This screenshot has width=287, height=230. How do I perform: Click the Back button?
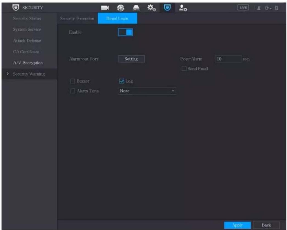click(266, 225)
